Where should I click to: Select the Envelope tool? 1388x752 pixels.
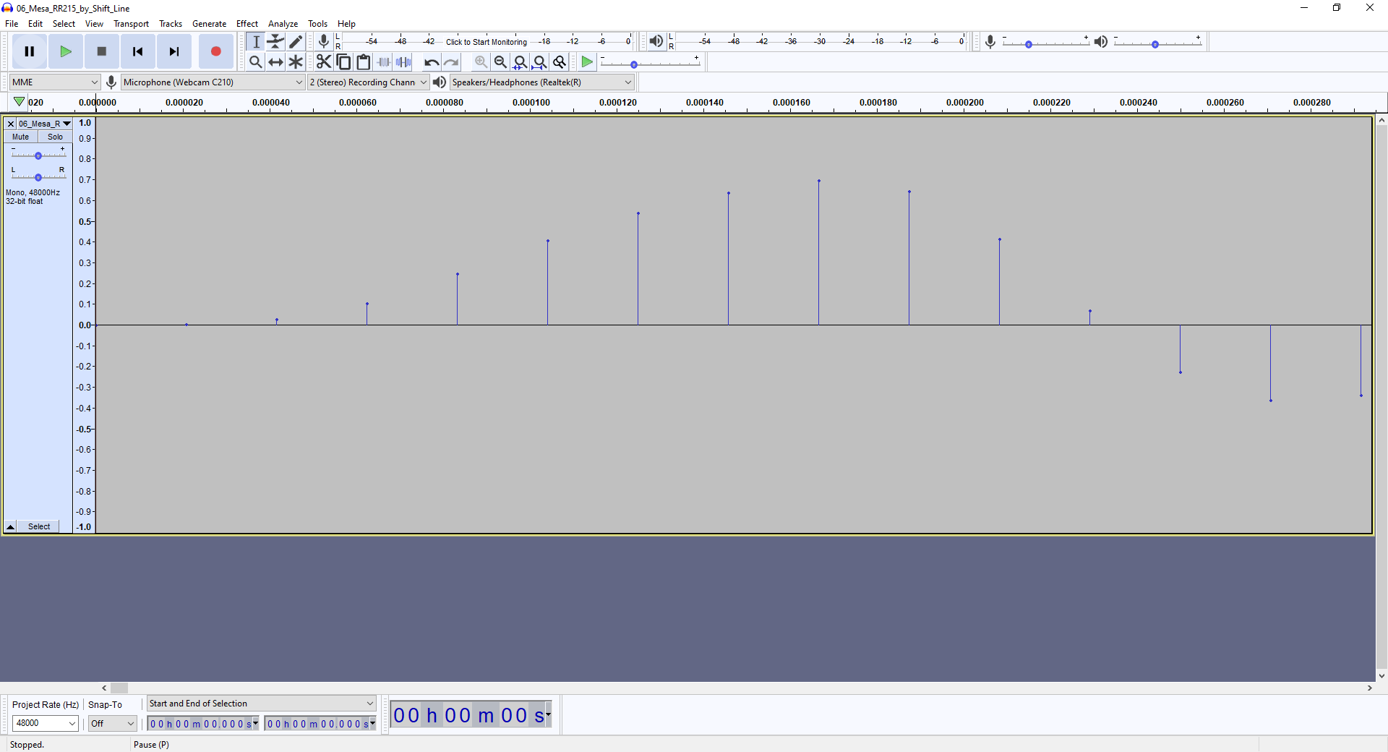click(275, 42)
